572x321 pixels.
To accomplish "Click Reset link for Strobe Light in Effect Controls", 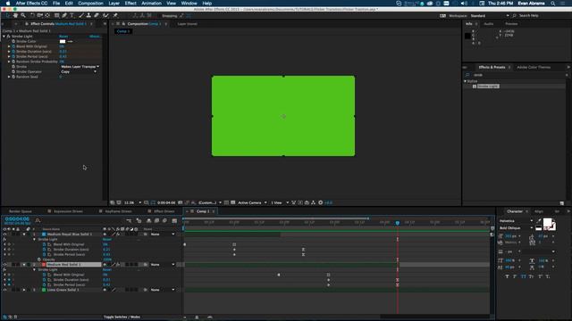I will 63,37.
